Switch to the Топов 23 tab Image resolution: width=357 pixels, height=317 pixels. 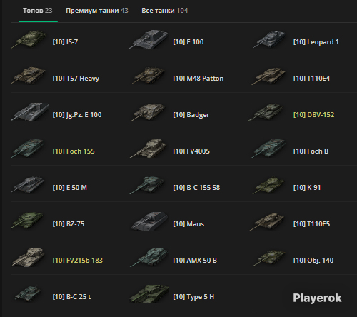(38, 11)
